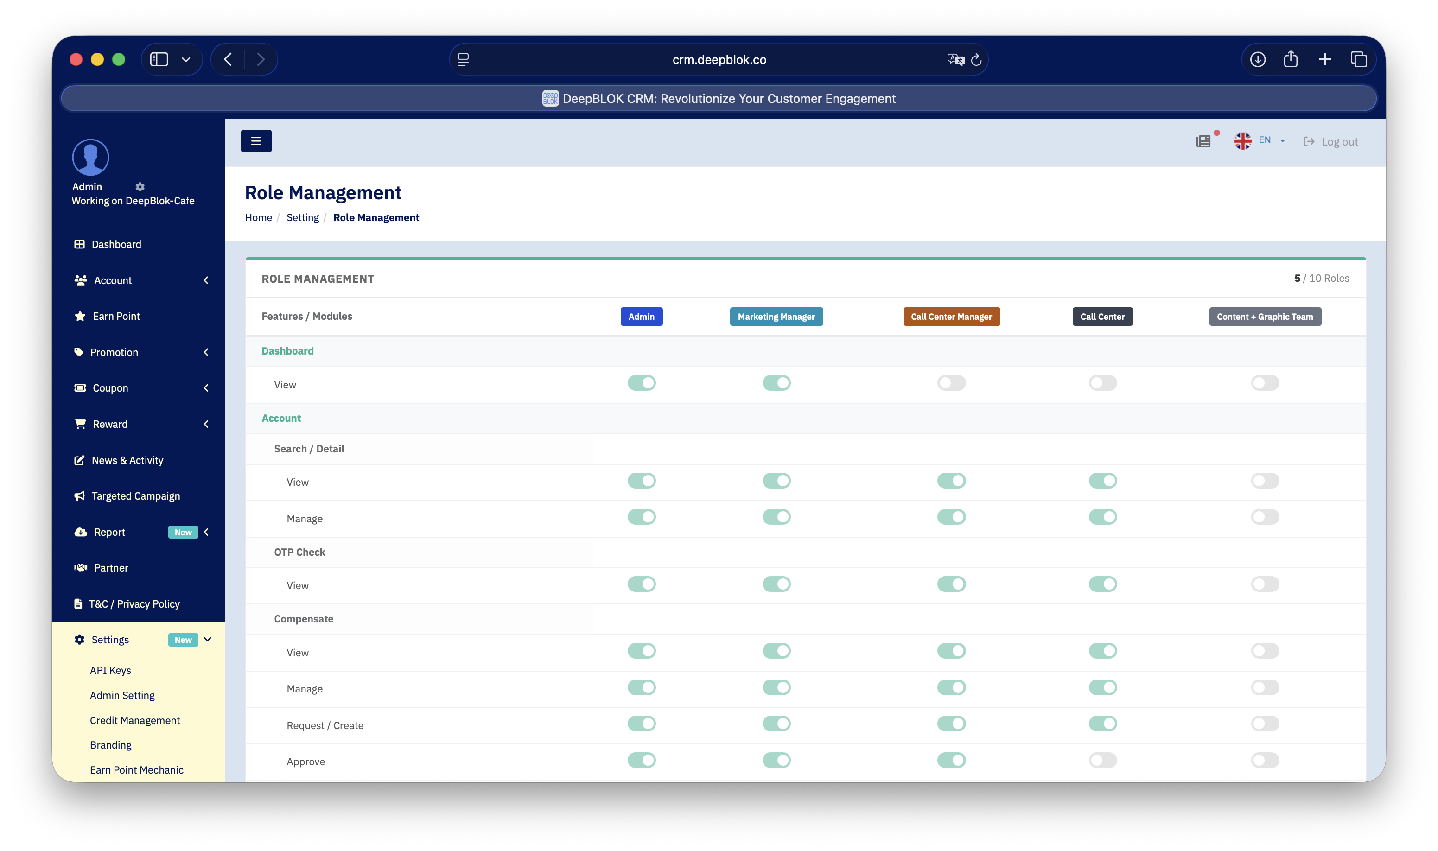Screen dimensions: 1438x851
Task: Click the Admin role badge
Action: point(641,317)
